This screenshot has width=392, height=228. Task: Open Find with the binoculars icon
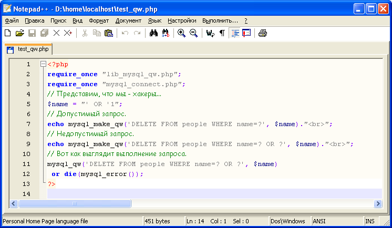[153, 33]
